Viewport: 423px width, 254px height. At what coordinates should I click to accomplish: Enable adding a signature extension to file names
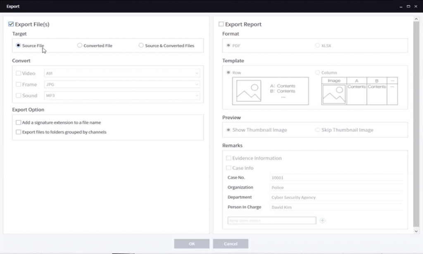18,122
